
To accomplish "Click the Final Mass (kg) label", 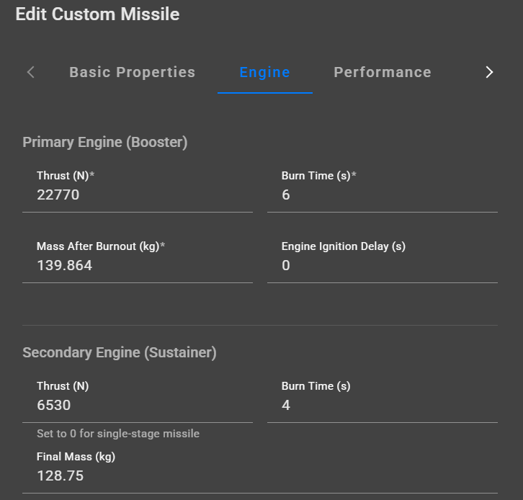I will pos(76,457).
